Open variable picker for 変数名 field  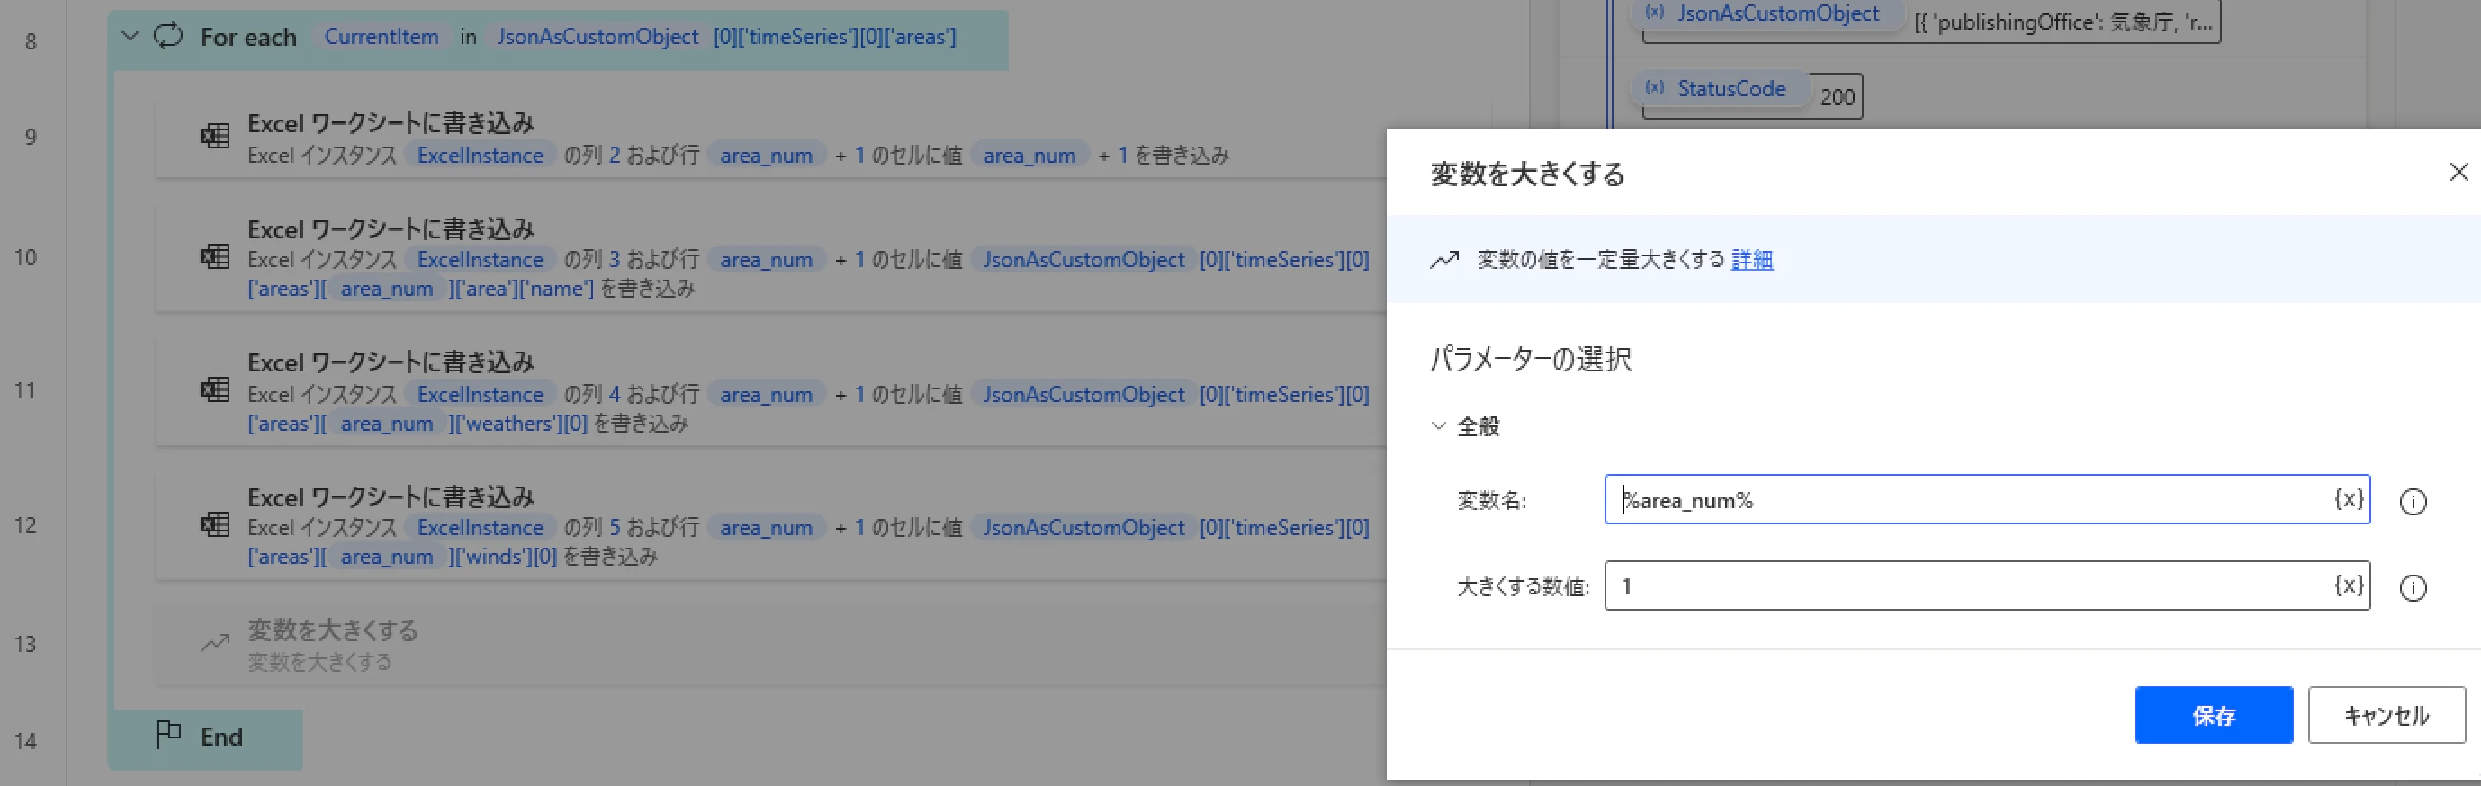point(2349,499)
